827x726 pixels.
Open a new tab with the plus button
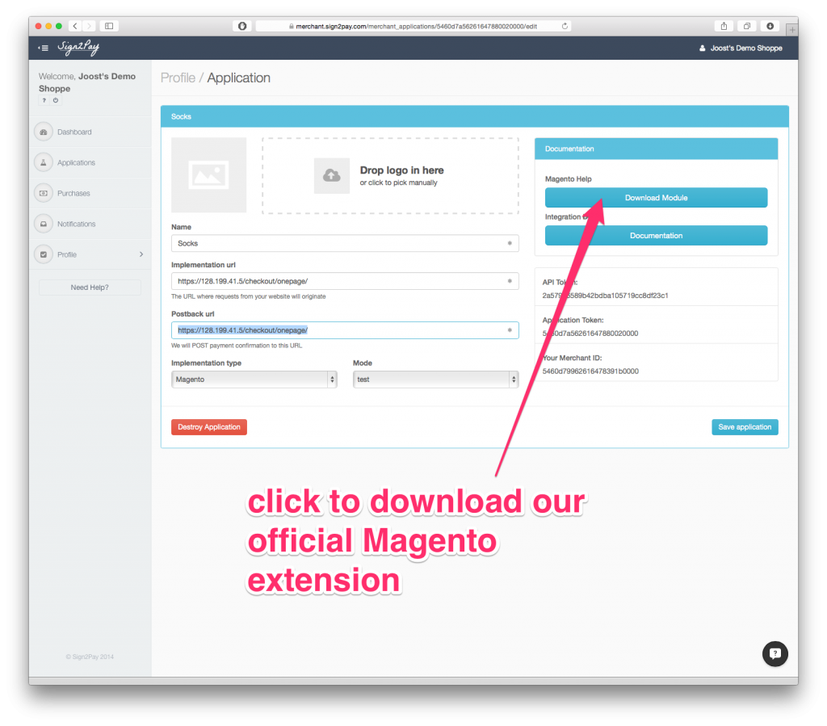click(791, 30)
